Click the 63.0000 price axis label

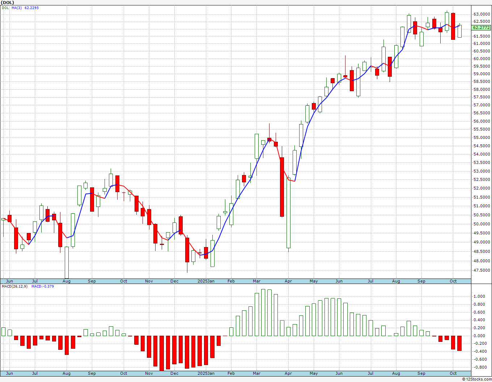pos(482,14)
